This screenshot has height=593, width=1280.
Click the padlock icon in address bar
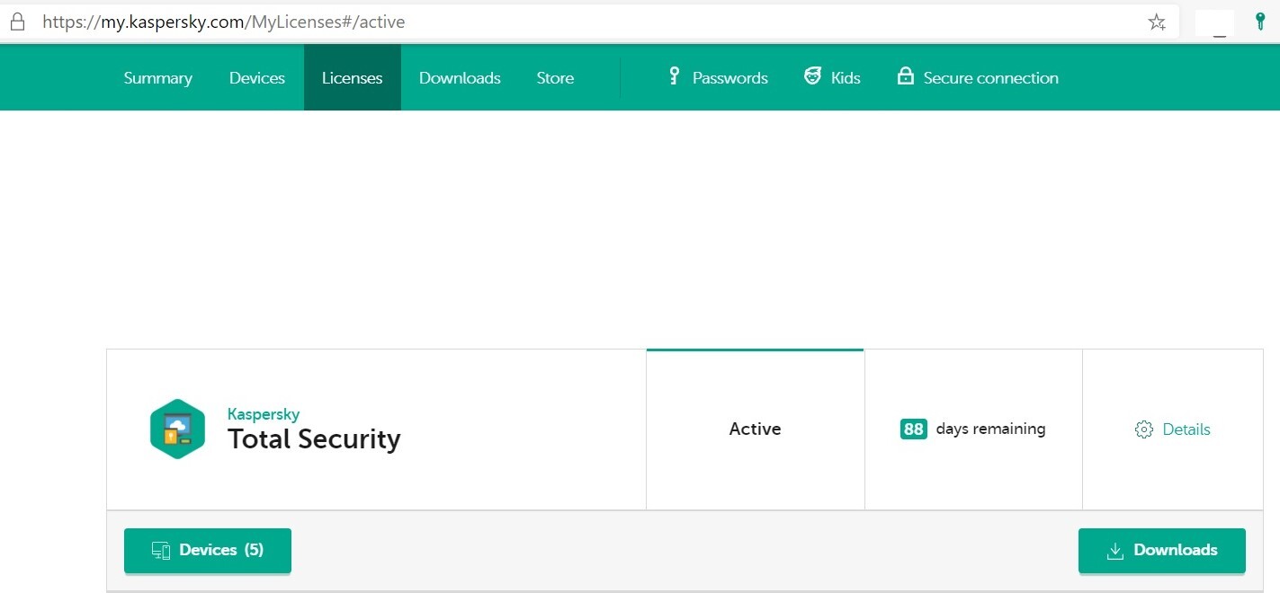[x=18, y=22]
